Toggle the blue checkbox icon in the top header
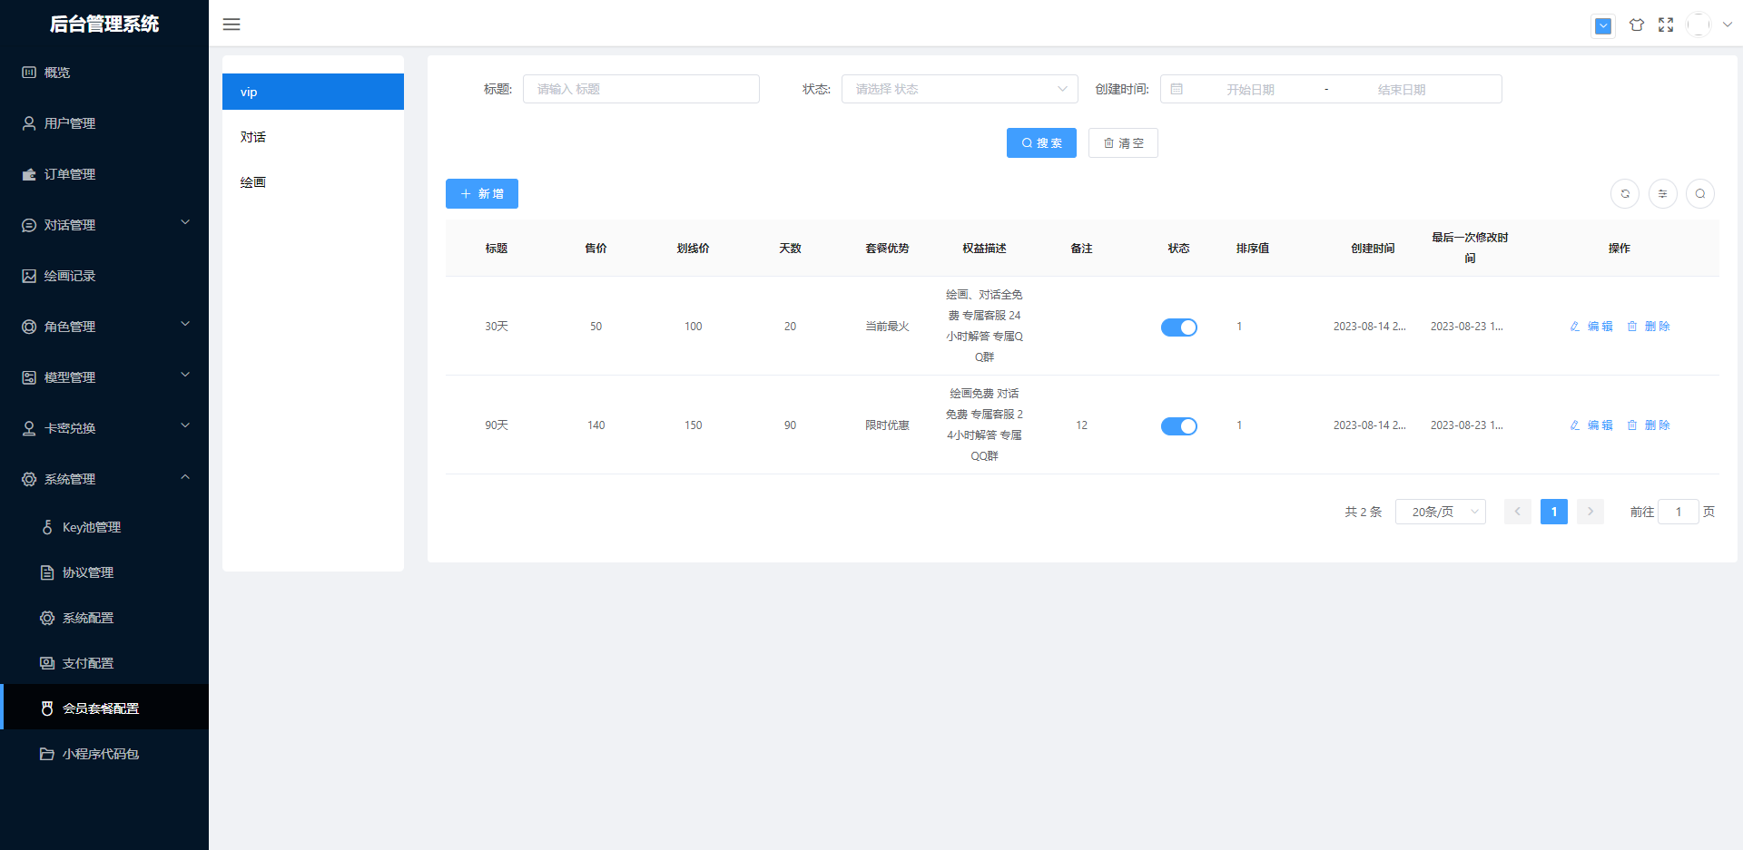 pos(1603,26)
